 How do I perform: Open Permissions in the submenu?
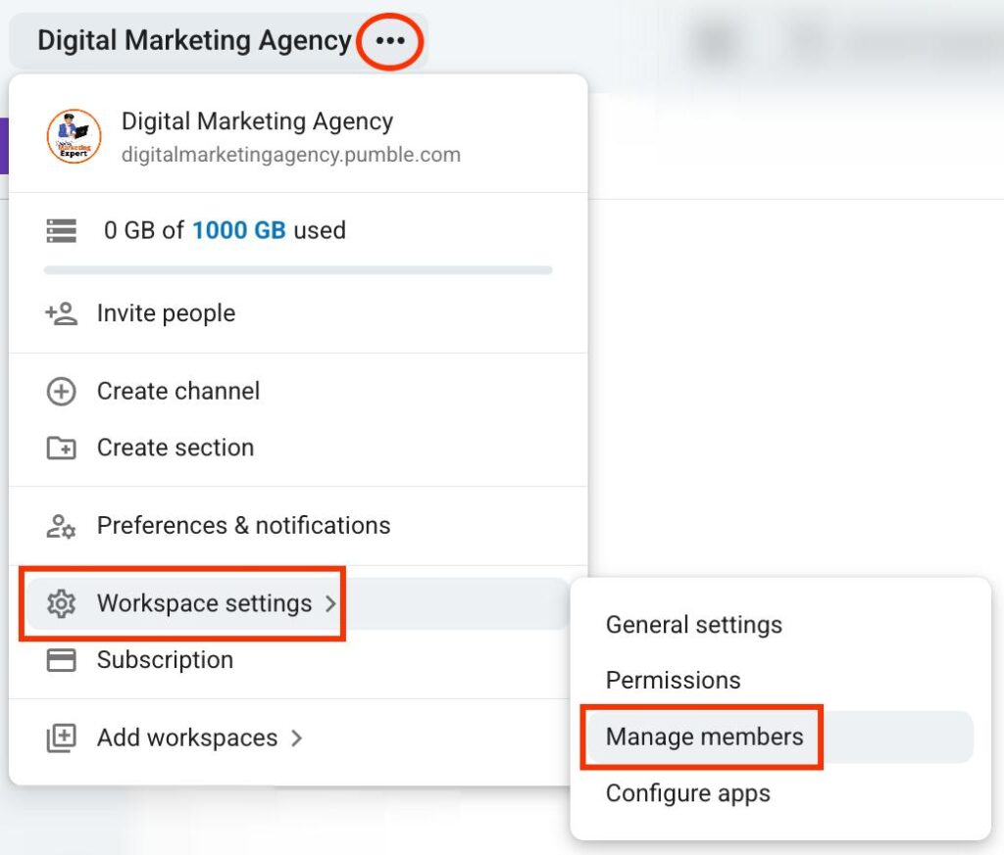pos(780,681)
